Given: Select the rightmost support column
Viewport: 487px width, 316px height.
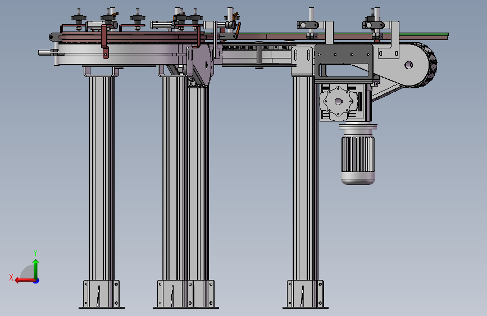Looking at the screenshot, I should [x=306, y=178].
